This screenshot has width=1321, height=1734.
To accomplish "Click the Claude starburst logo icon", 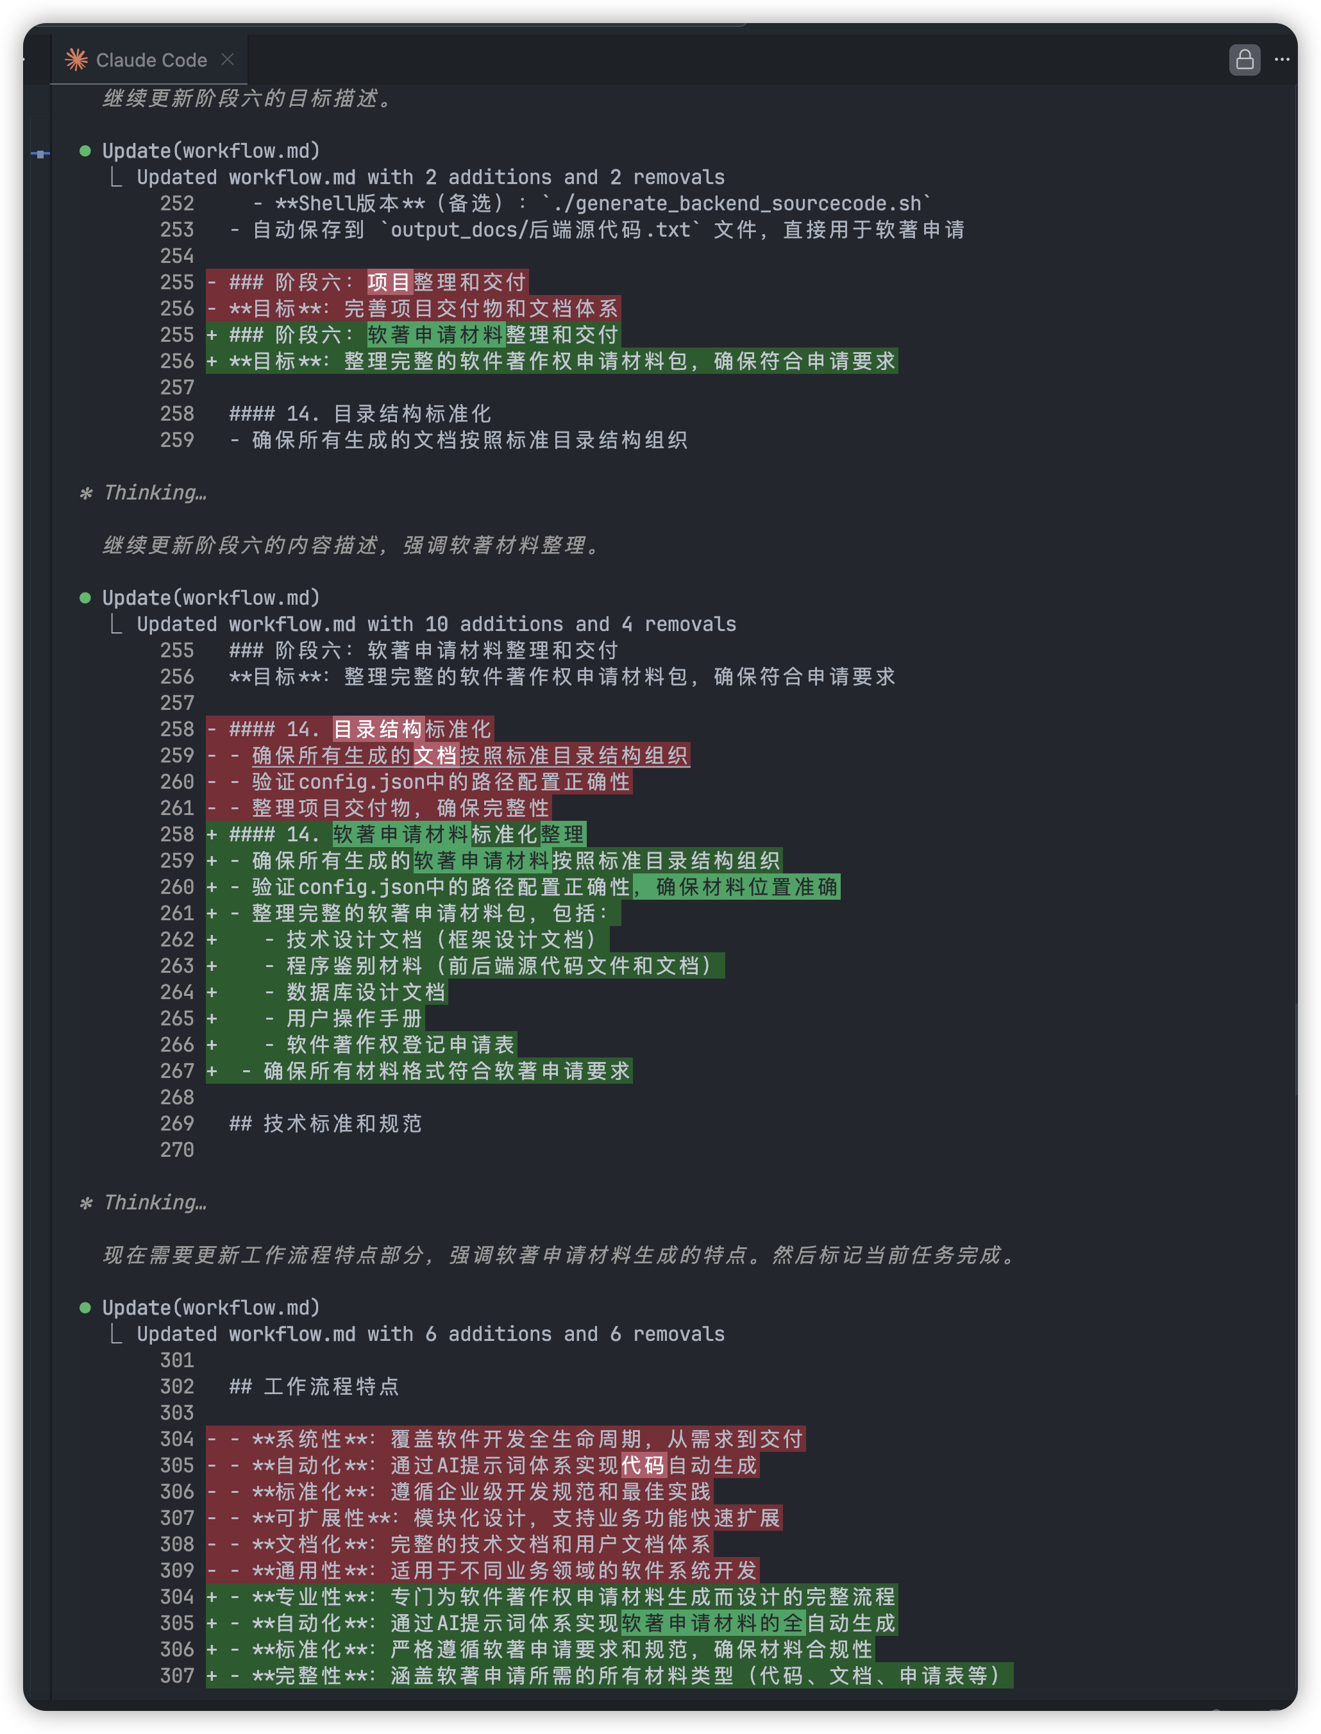I will pos(76,60).
